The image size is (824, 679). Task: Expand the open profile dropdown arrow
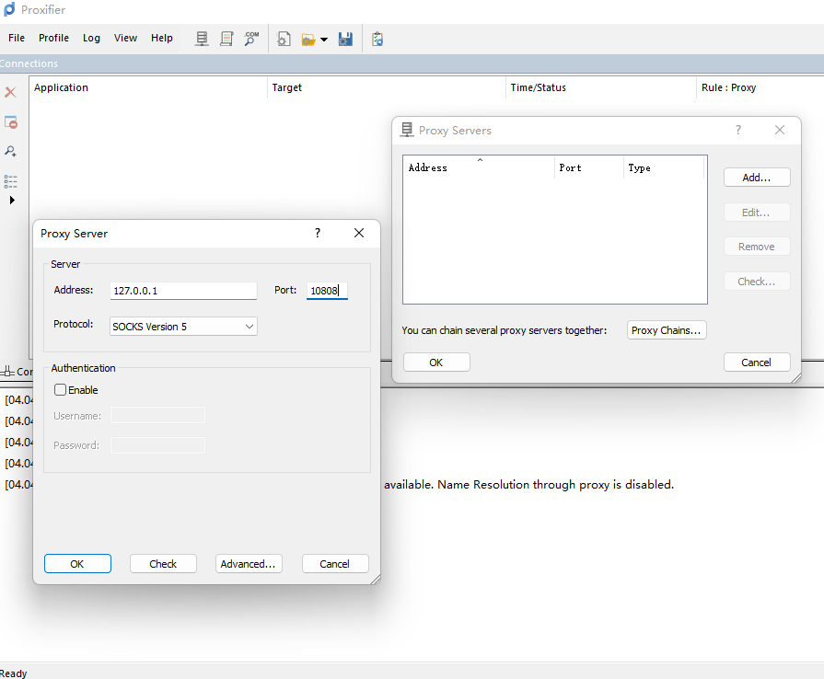tap(324, 40)
